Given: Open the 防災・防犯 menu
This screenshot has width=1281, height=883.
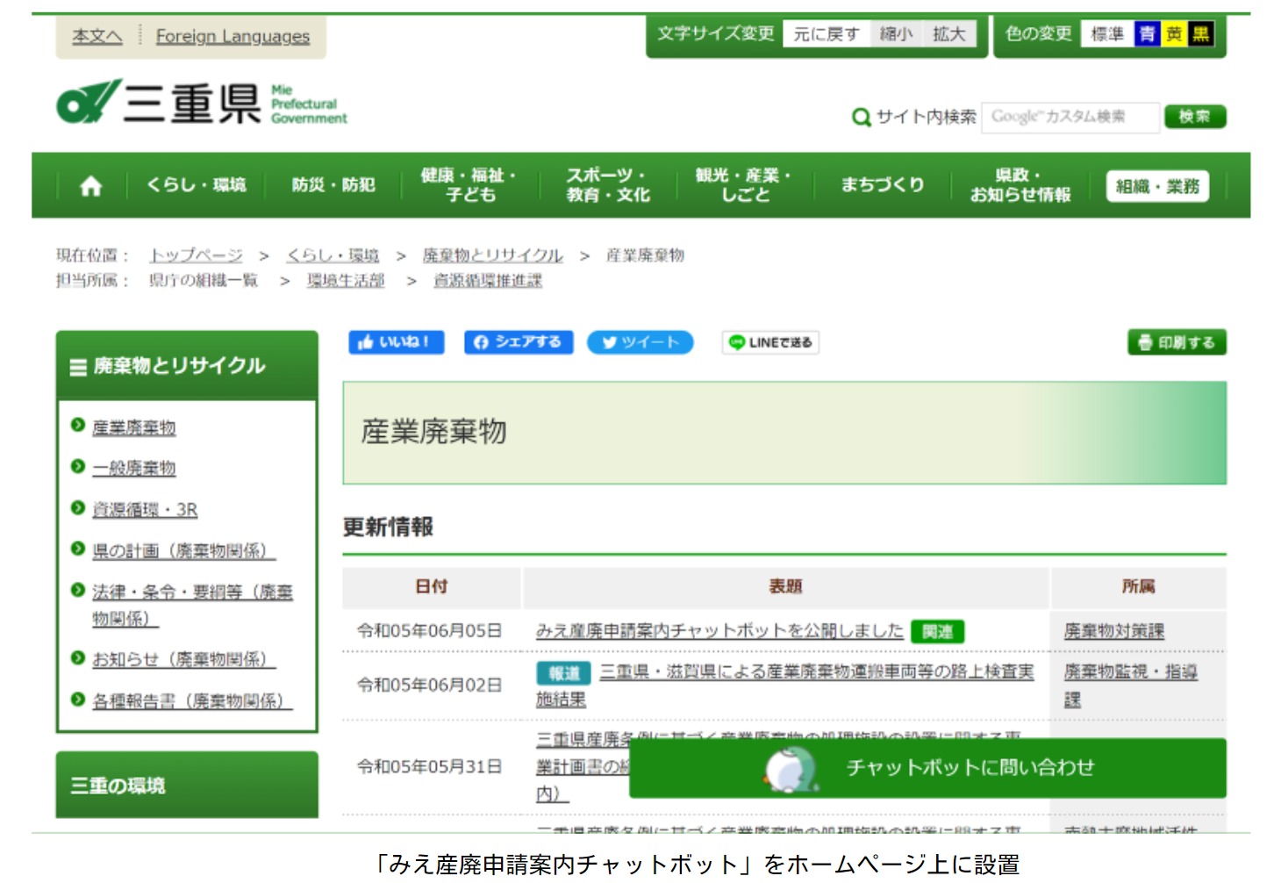Looking at the screenshot, I should 333,185.
